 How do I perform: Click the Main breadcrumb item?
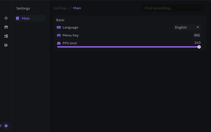(77, 8)
